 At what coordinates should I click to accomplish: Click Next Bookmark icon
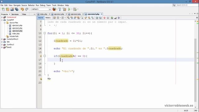89,18
